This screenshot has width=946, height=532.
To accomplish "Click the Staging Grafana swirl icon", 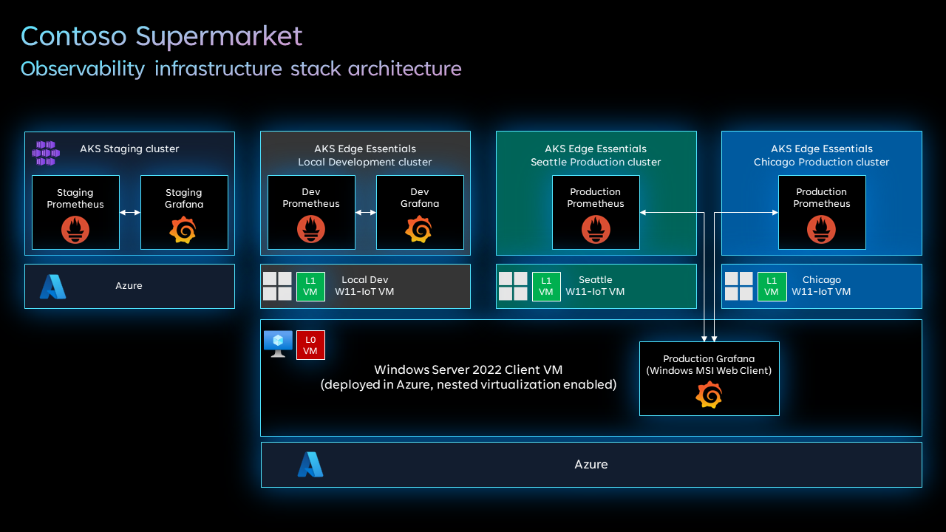I will coord(183,230).
